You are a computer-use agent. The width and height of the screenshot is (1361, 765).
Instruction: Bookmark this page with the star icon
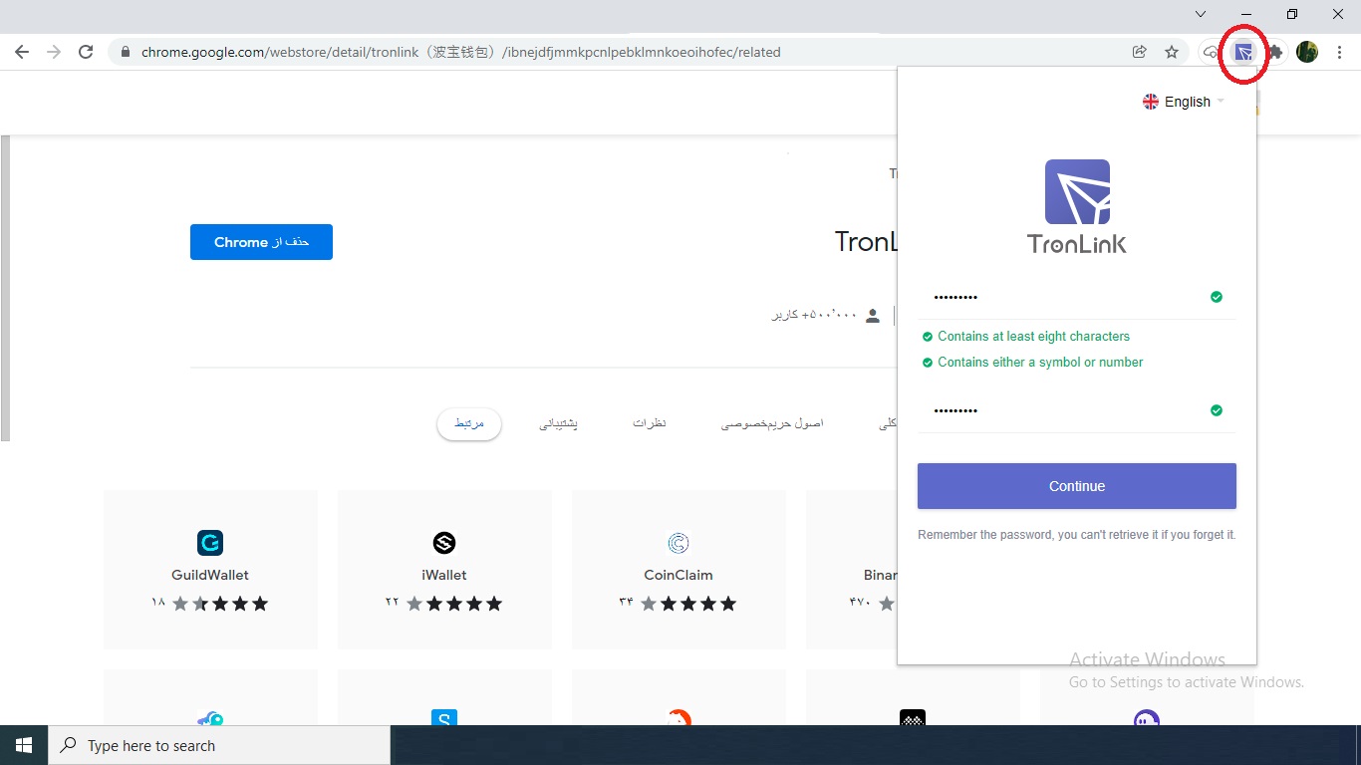pyautogui.click(x=1172, y=52)
